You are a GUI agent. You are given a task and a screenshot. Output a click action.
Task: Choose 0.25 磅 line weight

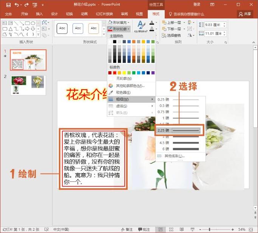click(180, 99)
